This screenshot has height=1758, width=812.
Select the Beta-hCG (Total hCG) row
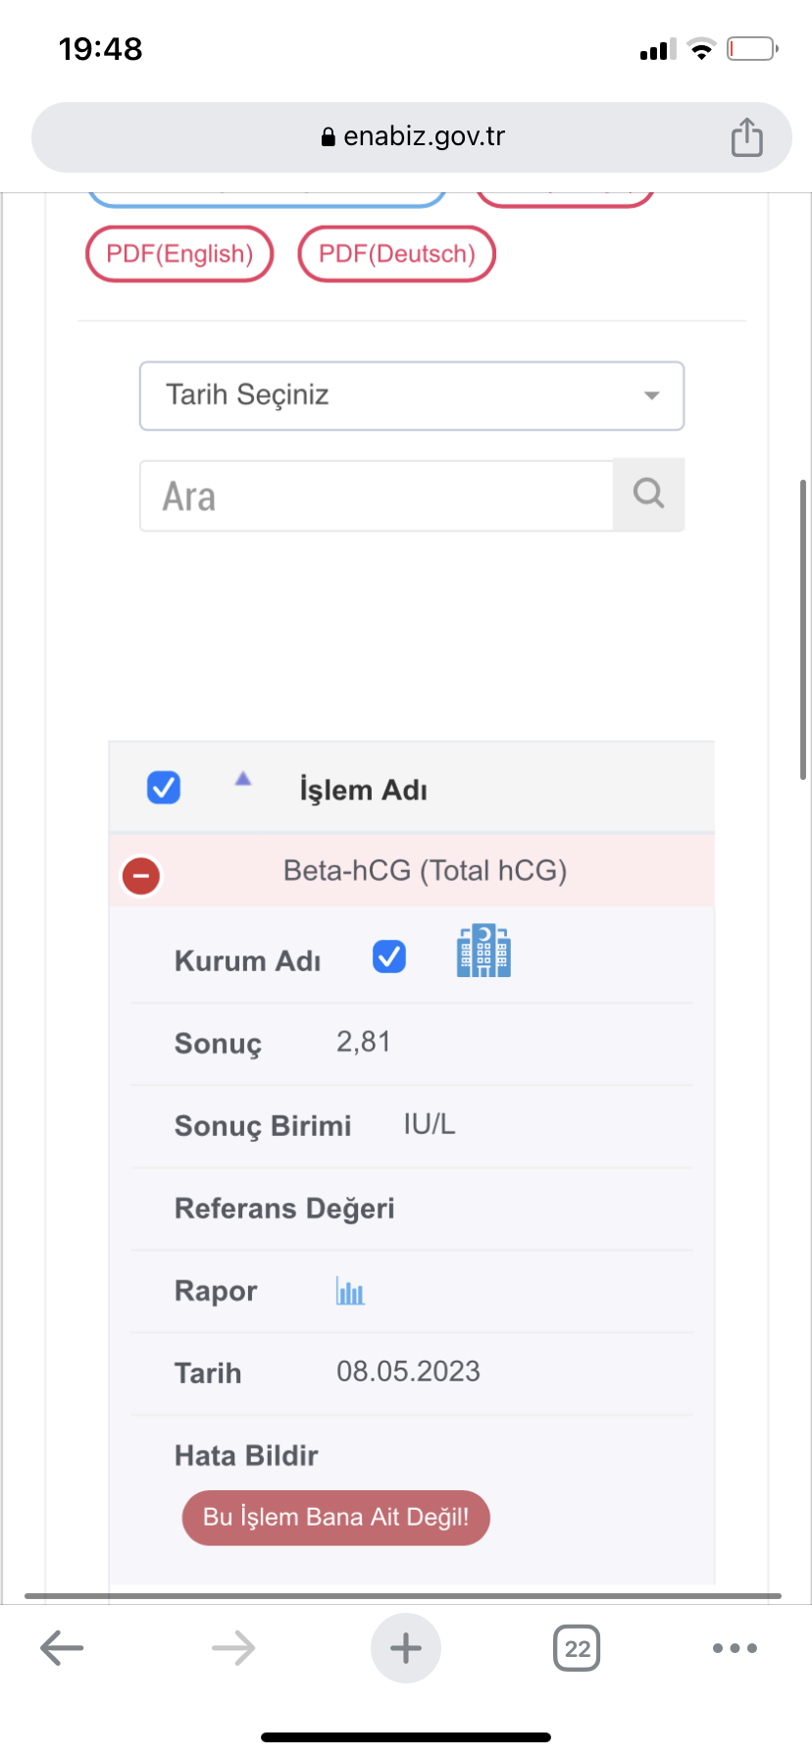(x=425, y=871)
